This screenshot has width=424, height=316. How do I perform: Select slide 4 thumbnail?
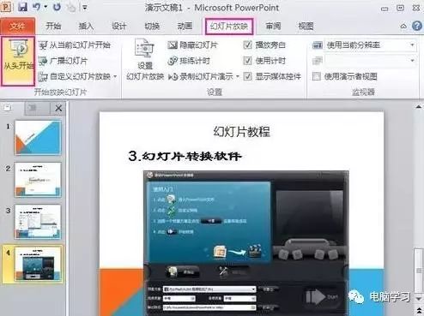[x=38, y=264]
